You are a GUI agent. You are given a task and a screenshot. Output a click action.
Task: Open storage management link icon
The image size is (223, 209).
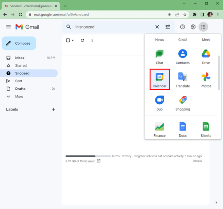pyautogui.click(x=99, y=161)
